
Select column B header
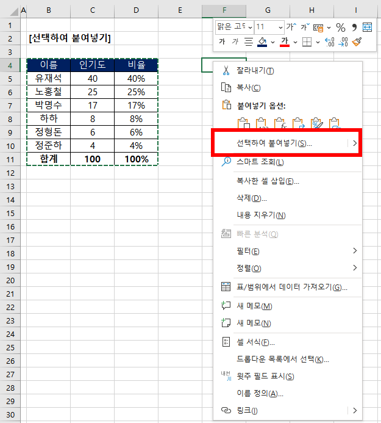49,10
